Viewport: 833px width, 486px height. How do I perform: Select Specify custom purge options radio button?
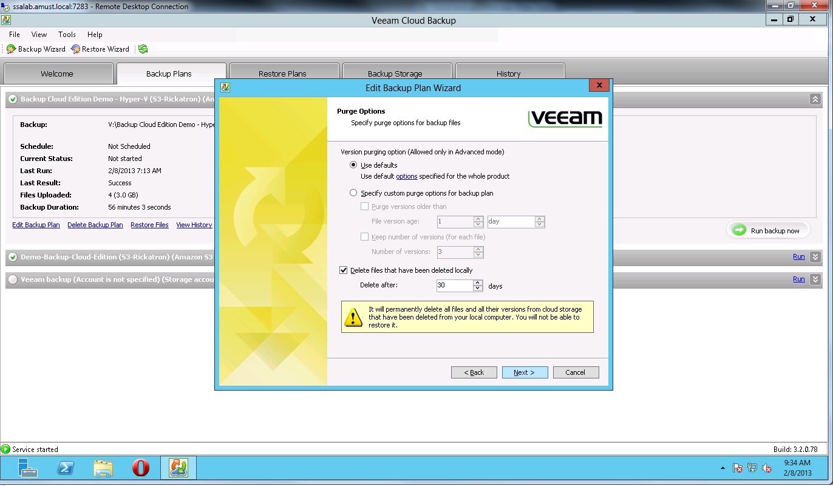pyautogui.click(x=353, y=193)
